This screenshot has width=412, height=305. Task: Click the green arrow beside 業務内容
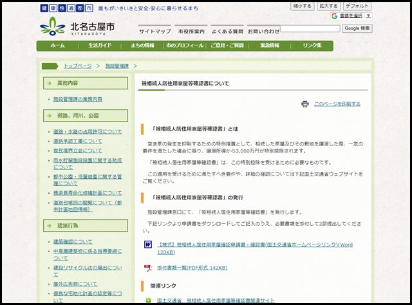49,83
